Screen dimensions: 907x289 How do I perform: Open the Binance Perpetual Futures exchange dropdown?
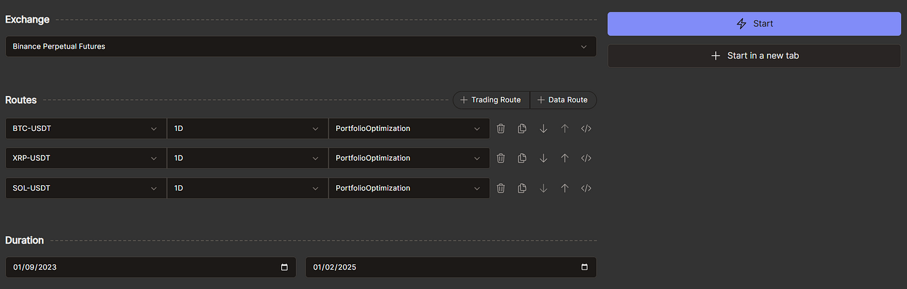(301, 46)
